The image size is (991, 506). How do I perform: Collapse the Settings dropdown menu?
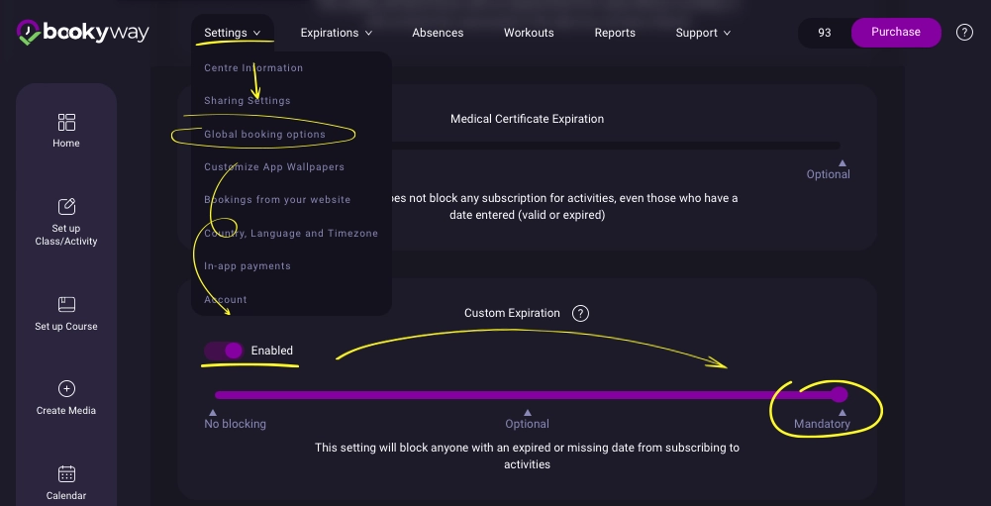tap(232, 33)
